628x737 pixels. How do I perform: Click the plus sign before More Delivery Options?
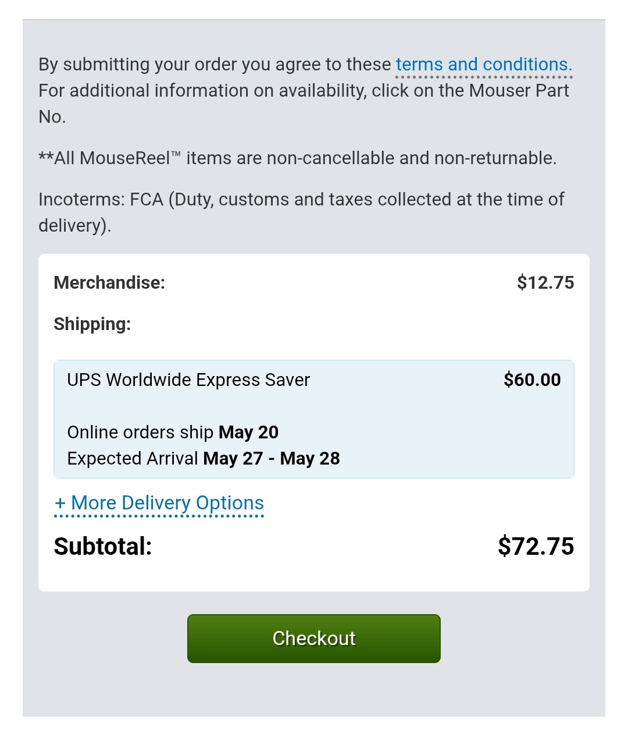point(60,504)
